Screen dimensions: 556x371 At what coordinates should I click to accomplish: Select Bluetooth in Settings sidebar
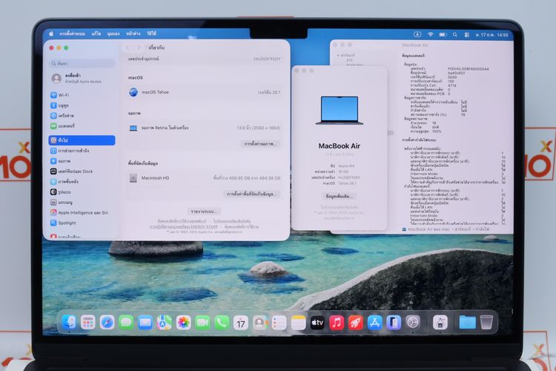pos(82,105)
